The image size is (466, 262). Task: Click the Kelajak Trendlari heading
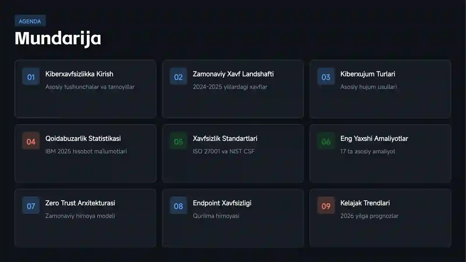[365, 203]
